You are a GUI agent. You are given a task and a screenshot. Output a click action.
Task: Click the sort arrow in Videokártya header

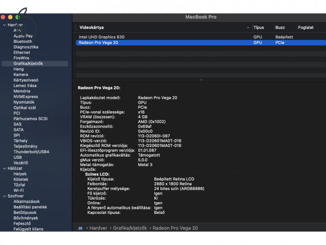[248, 28]
